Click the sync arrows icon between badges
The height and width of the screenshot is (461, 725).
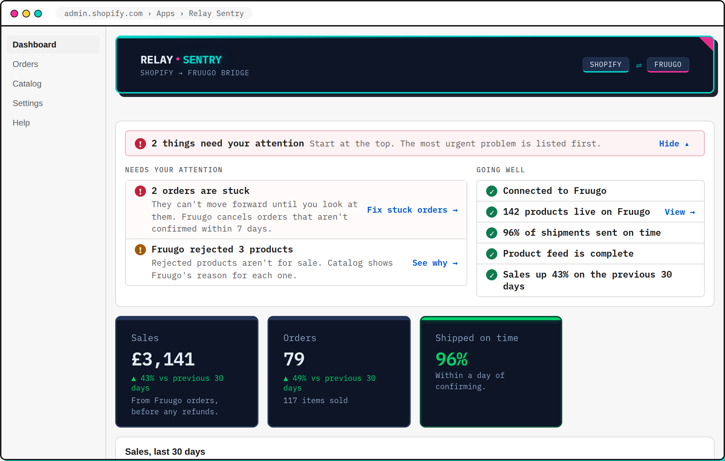point(638,65)
